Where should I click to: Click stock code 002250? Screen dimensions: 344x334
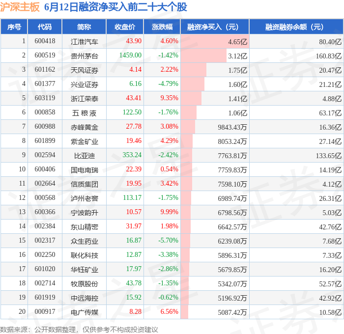pos(45,255)
